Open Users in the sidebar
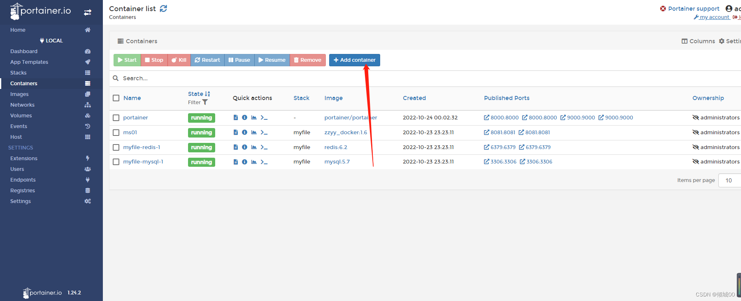The width and height of the screenshot is (741, 301). point(51,169)
